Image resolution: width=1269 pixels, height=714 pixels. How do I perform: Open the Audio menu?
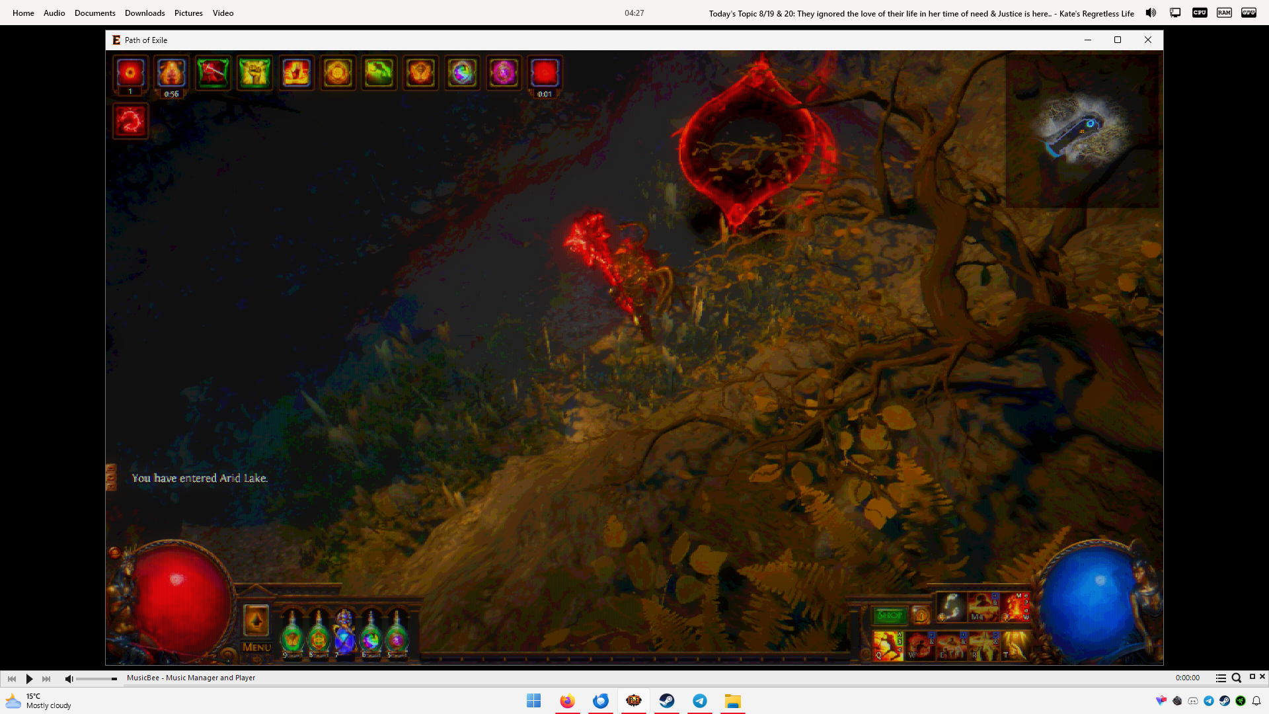tap(54, 13)
